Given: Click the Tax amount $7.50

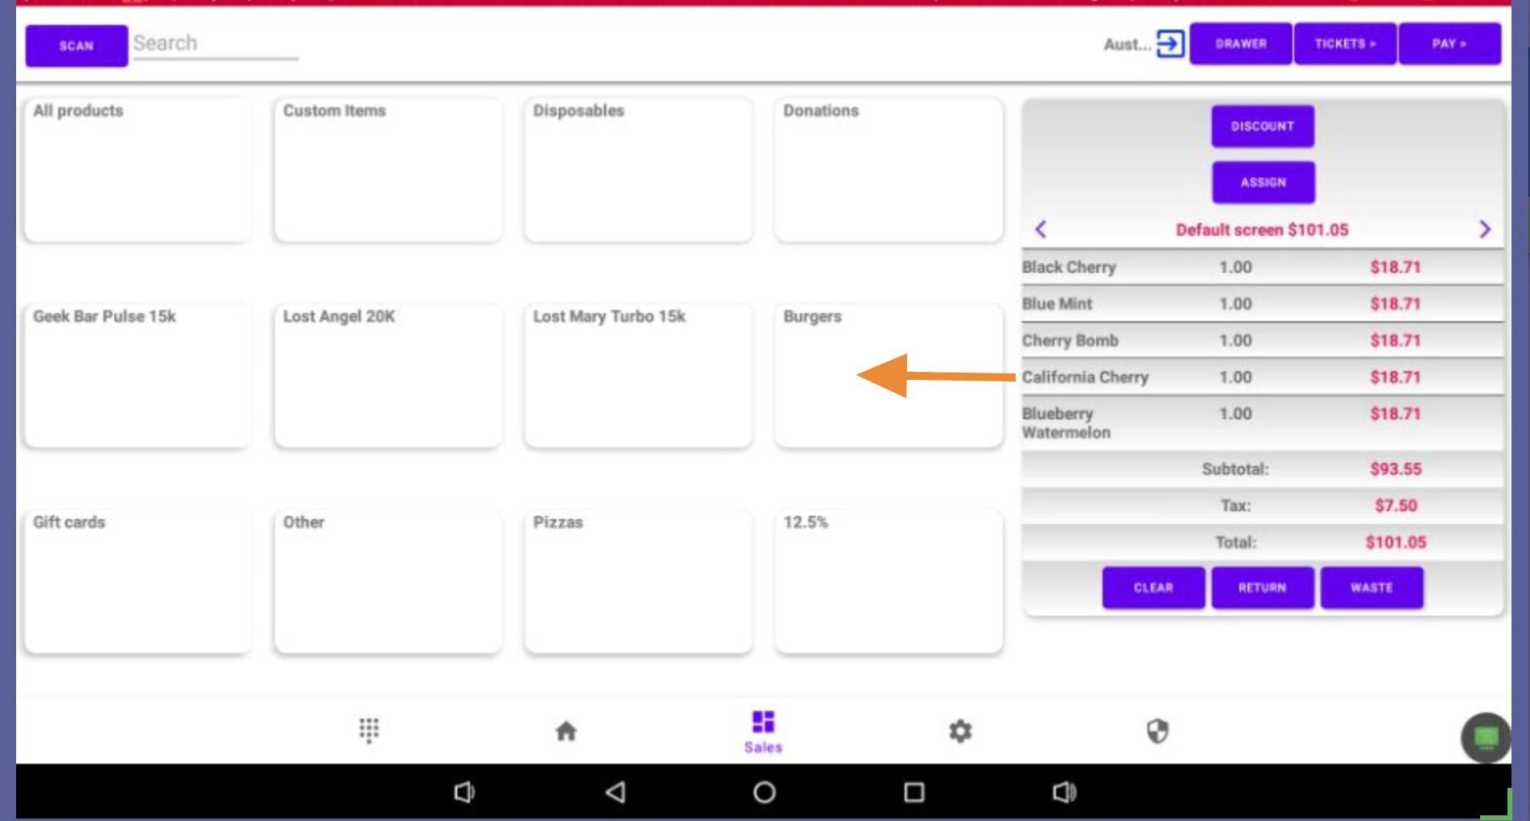Looking at the screenshot, I should pyautogui.click(x=1396, y=505).
